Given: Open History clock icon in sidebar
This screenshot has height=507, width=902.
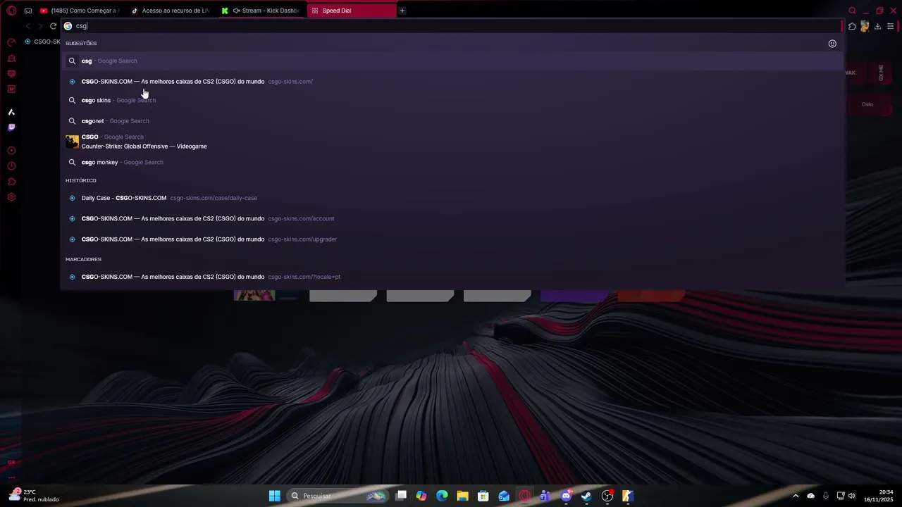Looking at the screenshot, I should point(11,166).
